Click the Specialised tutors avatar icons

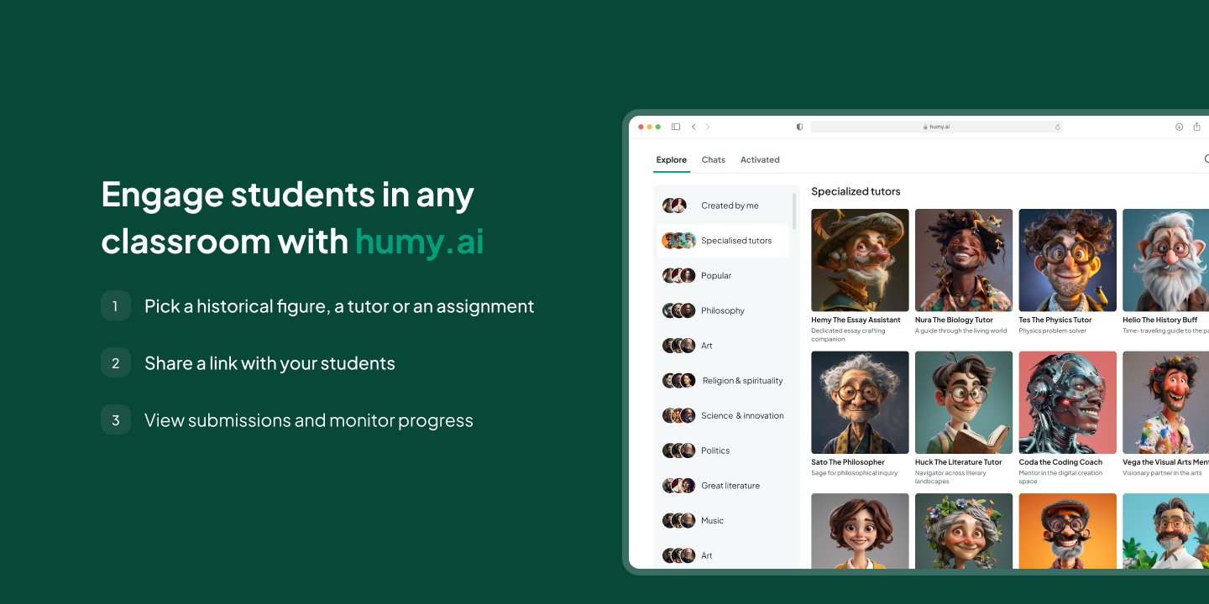point(679,241)
